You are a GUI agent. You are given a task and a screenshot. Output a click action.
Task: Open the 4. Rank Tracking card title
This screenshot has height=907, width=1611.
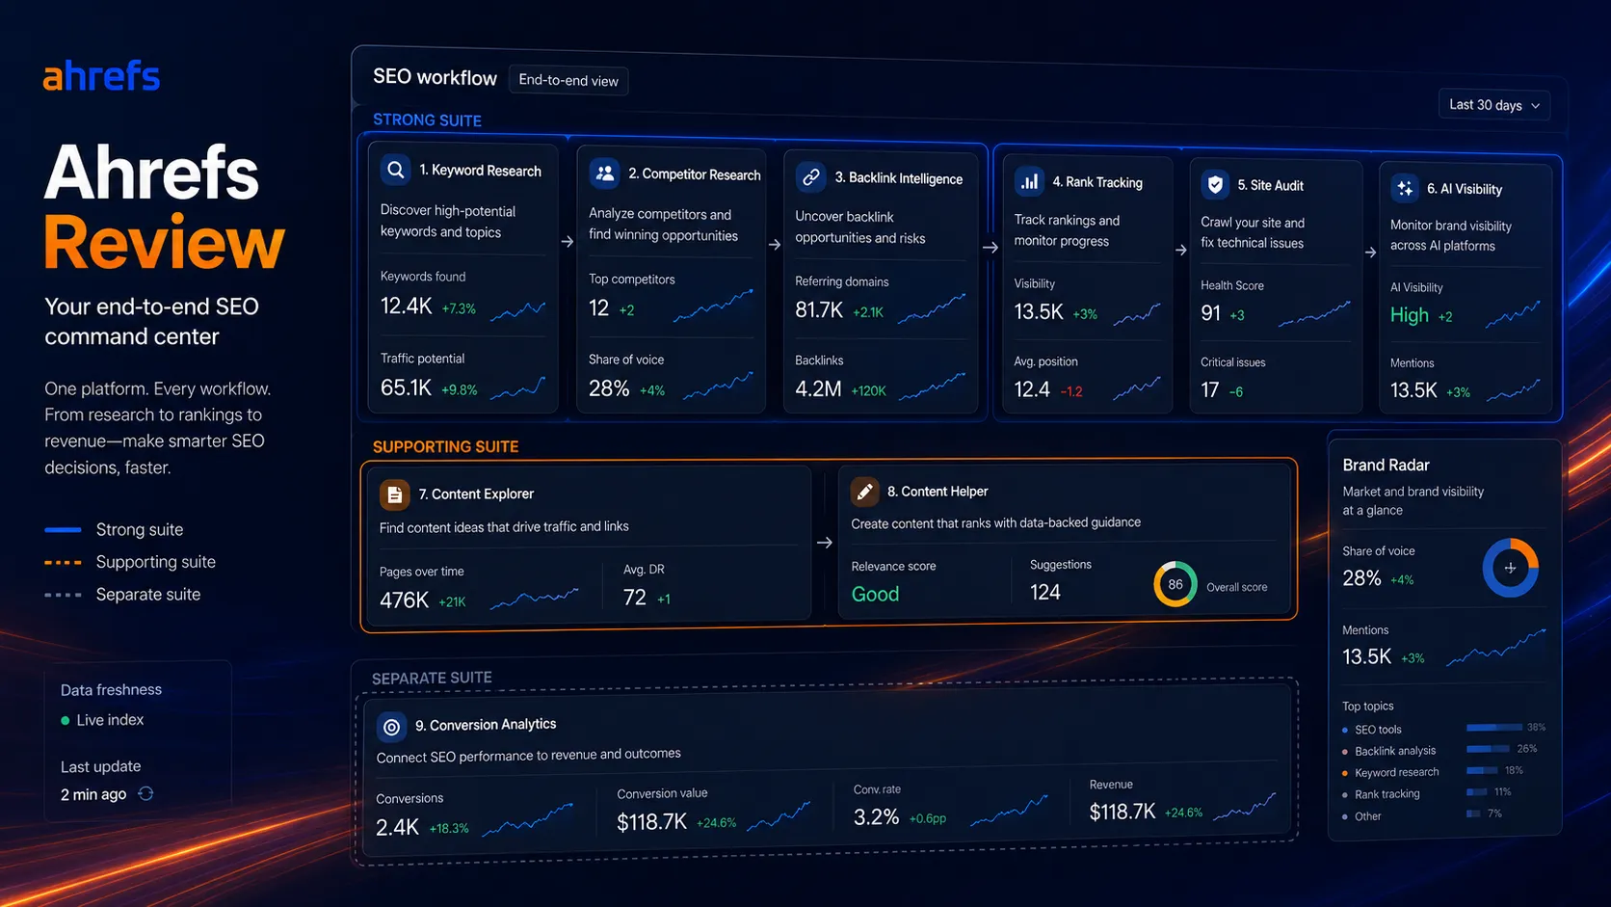[x=1097, y=182]
